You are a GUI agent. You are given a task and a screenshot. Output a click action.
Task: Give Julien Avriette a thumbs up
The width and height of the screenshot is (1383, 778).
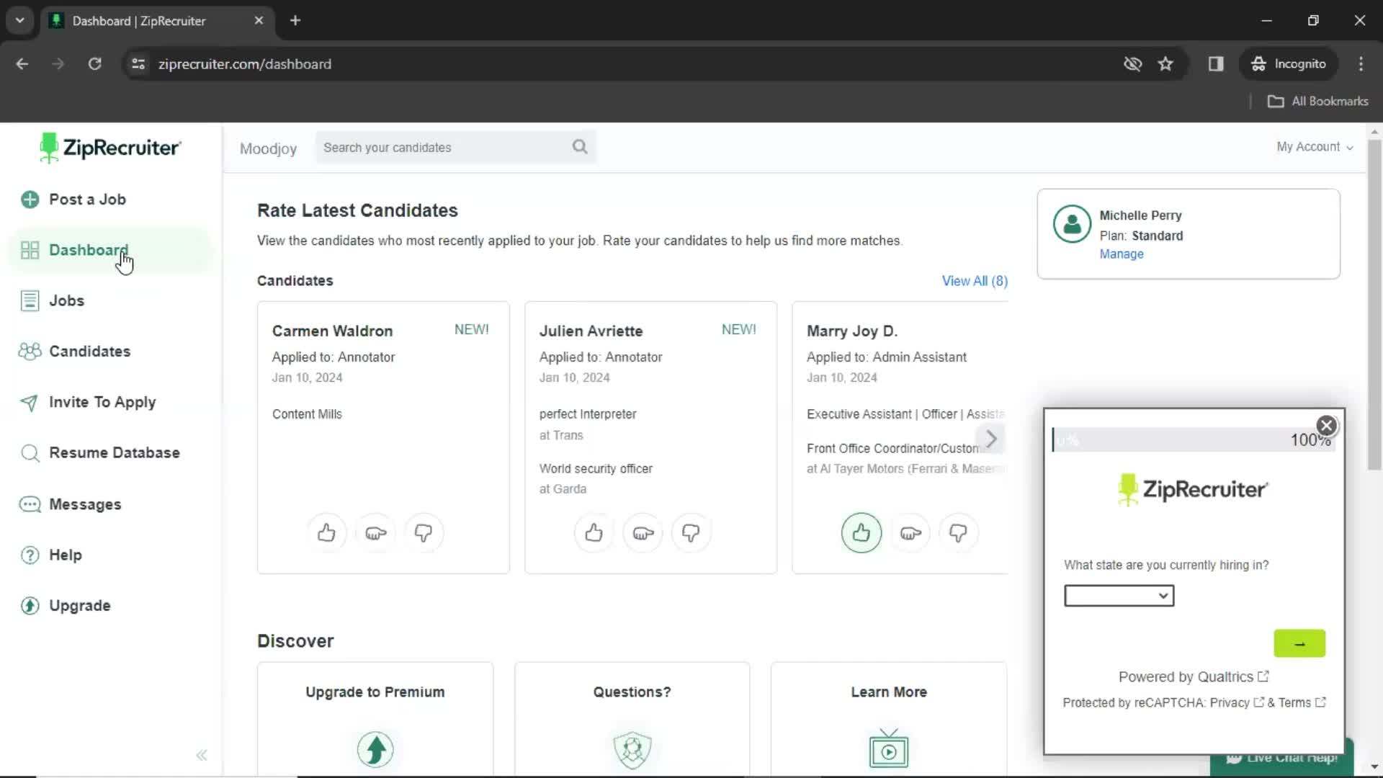point(594,533)
